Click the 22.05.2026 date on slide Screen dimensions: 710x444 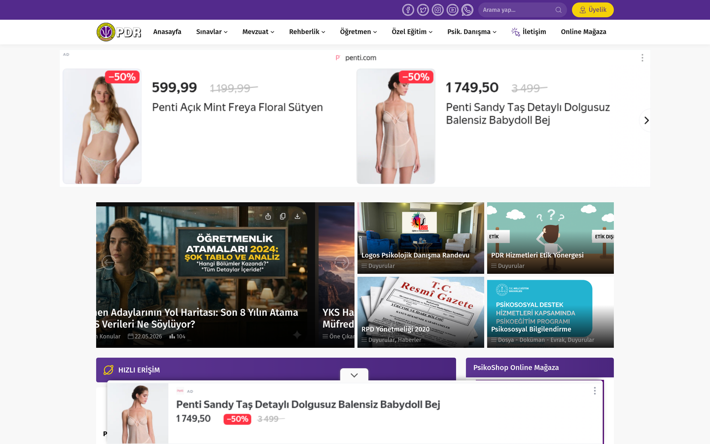[x=148, y=336]
